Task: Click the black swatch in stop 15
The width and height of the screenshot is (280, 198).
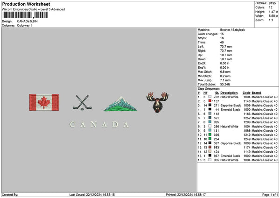Action: click(x=210, y=156)
